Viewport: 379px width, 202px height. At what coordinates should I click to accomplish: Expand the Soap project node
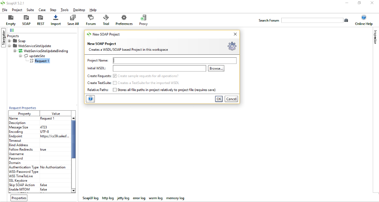coord(9,41)
